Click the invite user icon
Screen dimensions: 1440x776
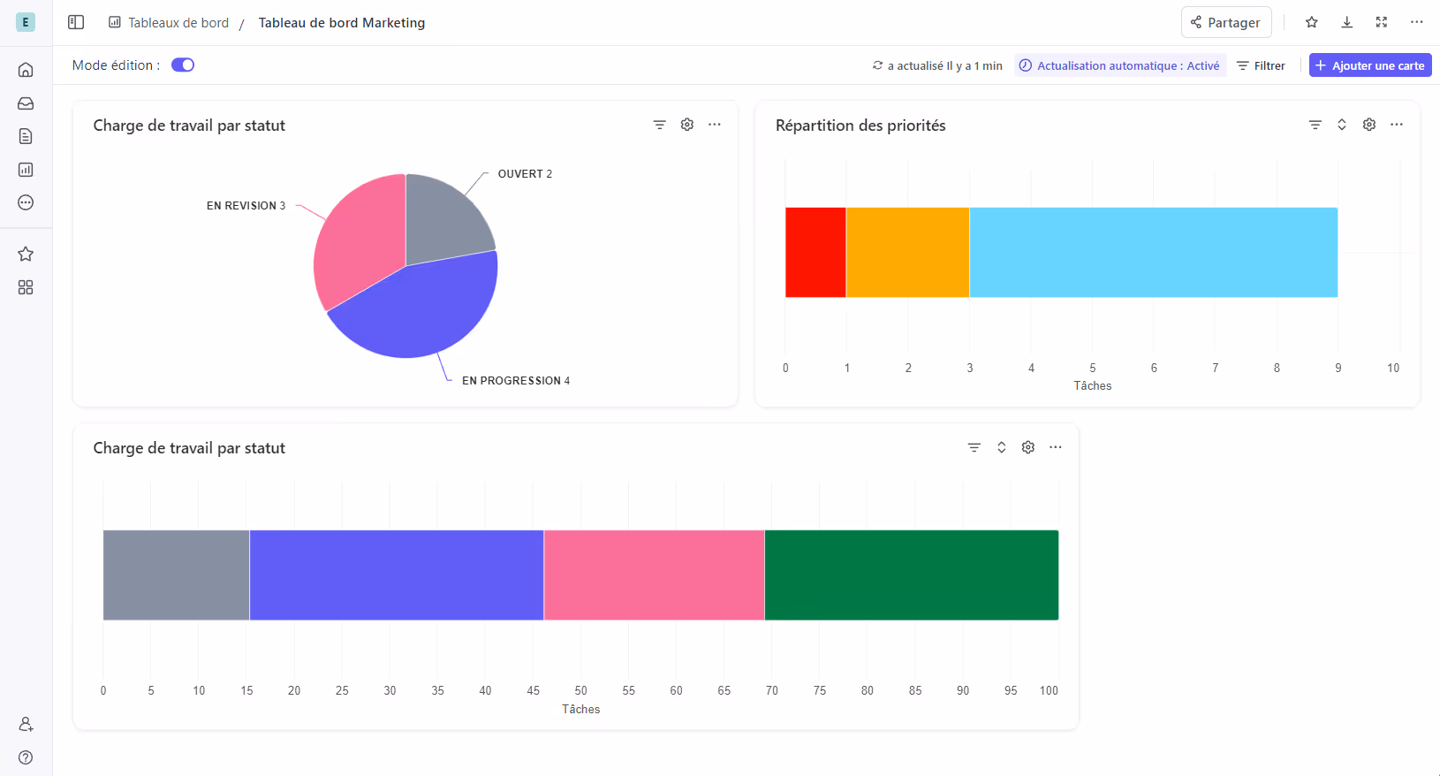pyautogui.click(x=26, y=724)
